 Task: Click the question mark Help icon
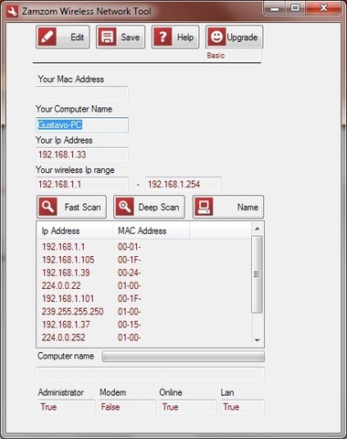coord(163,37)
